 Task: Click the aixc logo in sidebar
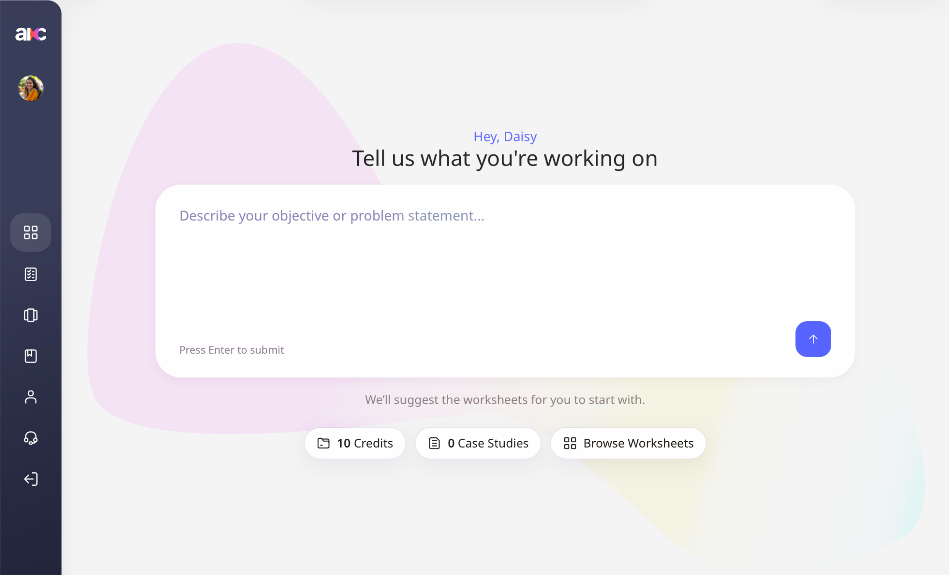click(31, 34)
